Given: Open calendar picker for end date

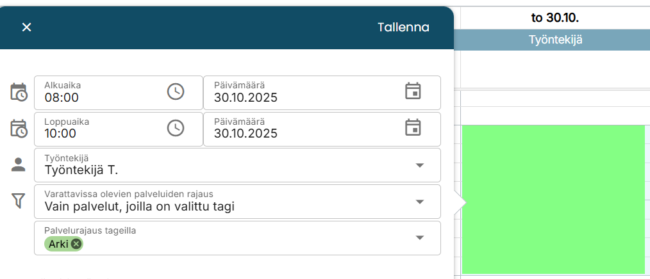Looking at the screenshot, I should coord(413,127).
